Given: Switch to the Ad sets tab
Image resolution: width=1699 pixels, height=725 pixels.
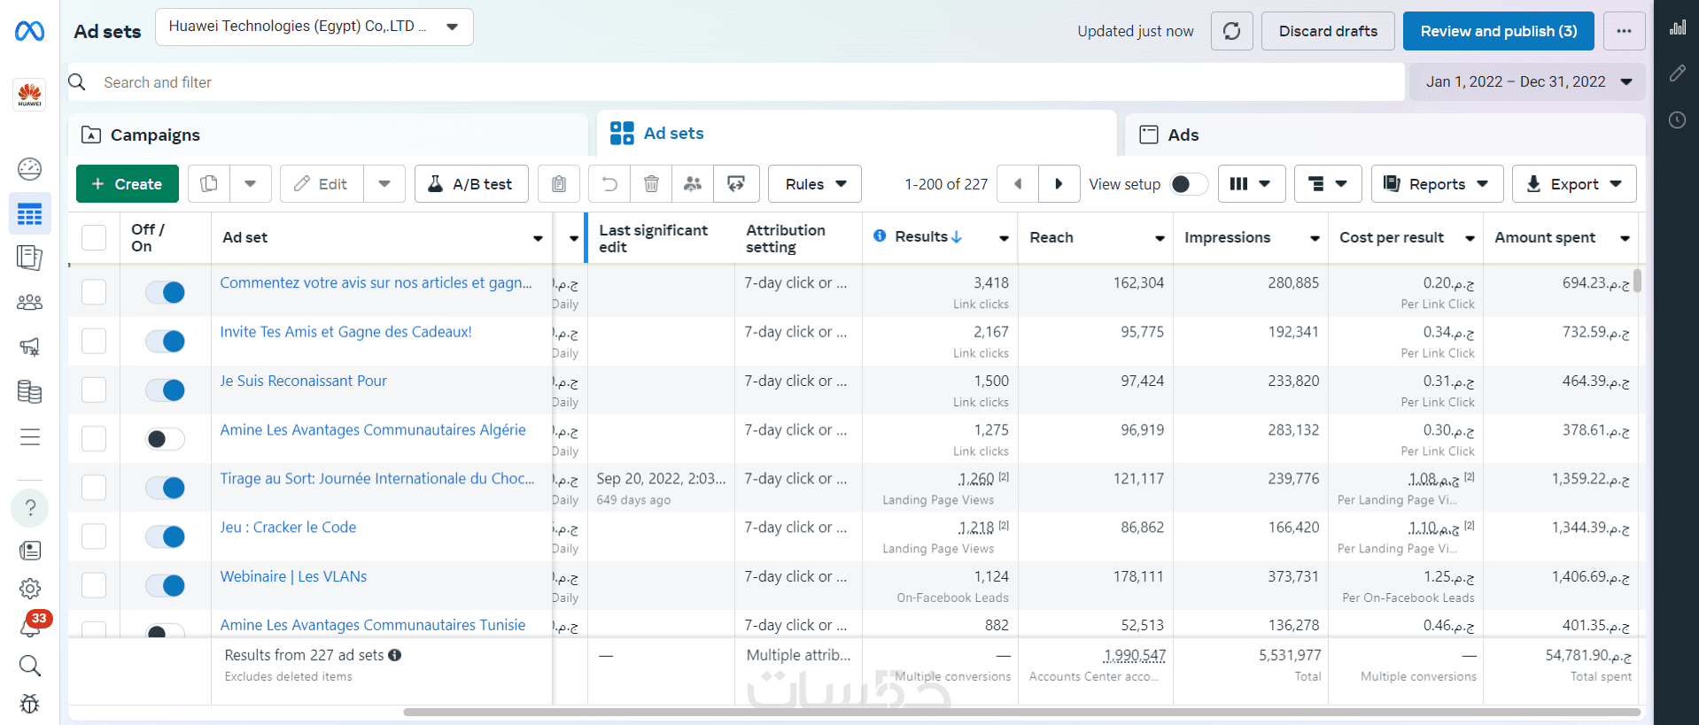Looking at the screenshot, I should (x=857, y=134).
